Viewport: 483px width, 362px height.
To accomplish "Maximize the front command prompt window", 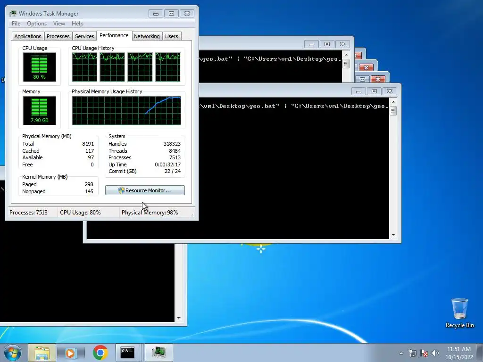I will point(374,91).
